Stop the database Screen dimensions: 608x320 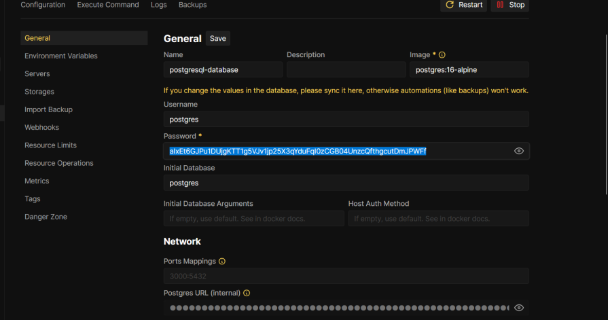(x=509, y=5)
